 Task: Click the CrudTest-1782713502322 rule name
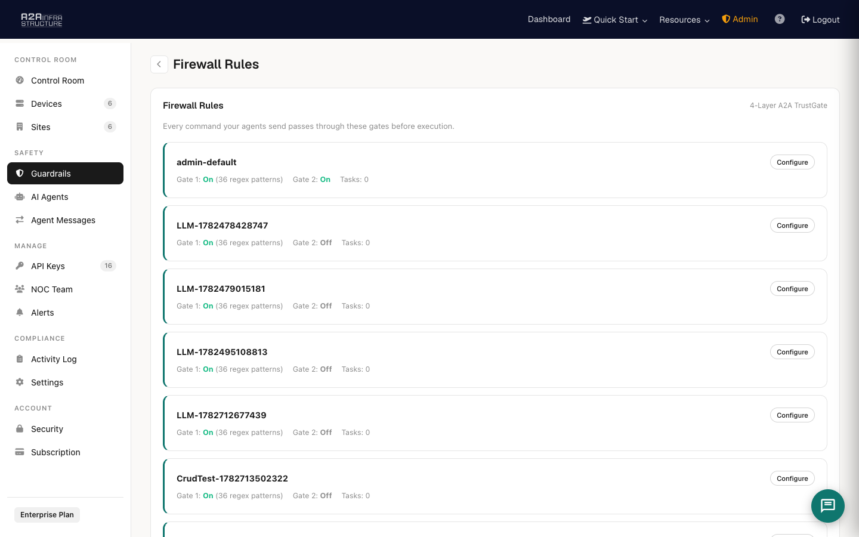tap(232, 479)
